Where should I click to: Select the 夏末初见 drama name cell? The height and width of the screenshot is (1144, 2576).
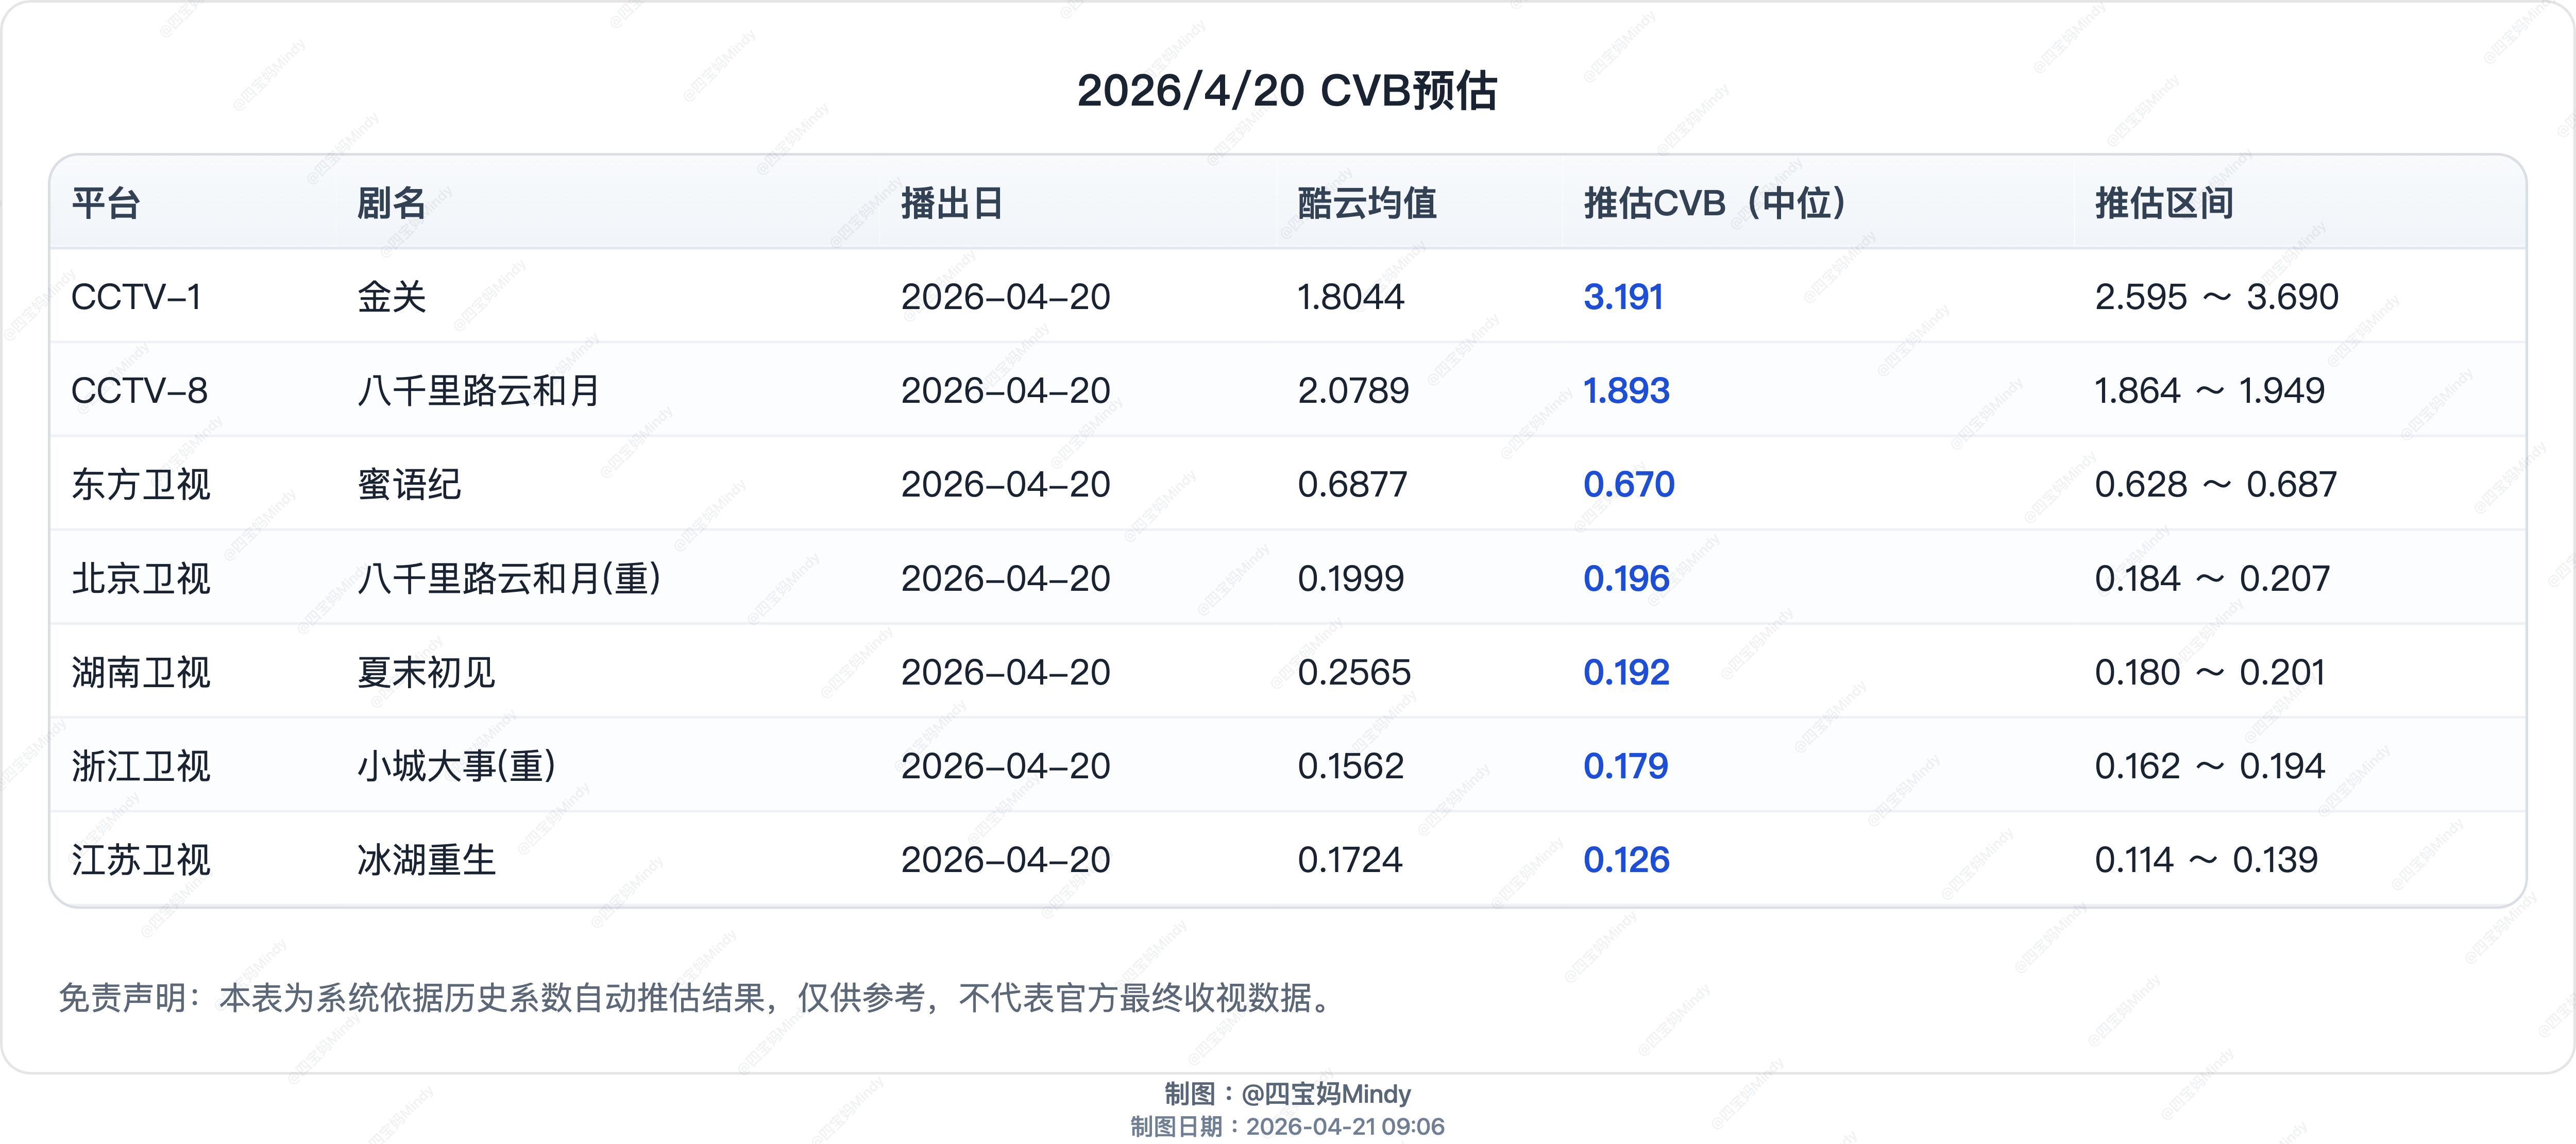(426, 673)
